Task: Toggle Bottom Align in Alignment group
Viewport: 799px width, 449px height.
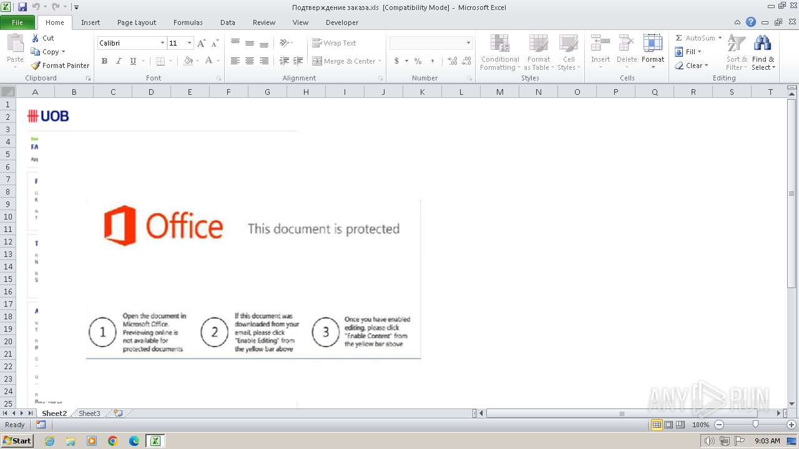Action: pos(264,43)
